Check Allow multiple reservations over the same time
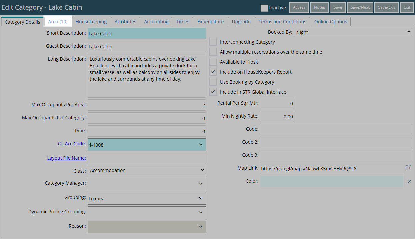 [x=213, y=52]
